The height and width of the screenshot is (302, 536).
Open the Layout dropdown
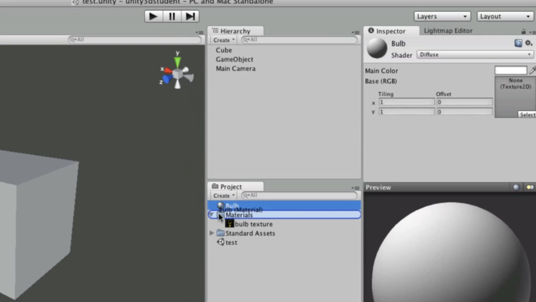505,16
